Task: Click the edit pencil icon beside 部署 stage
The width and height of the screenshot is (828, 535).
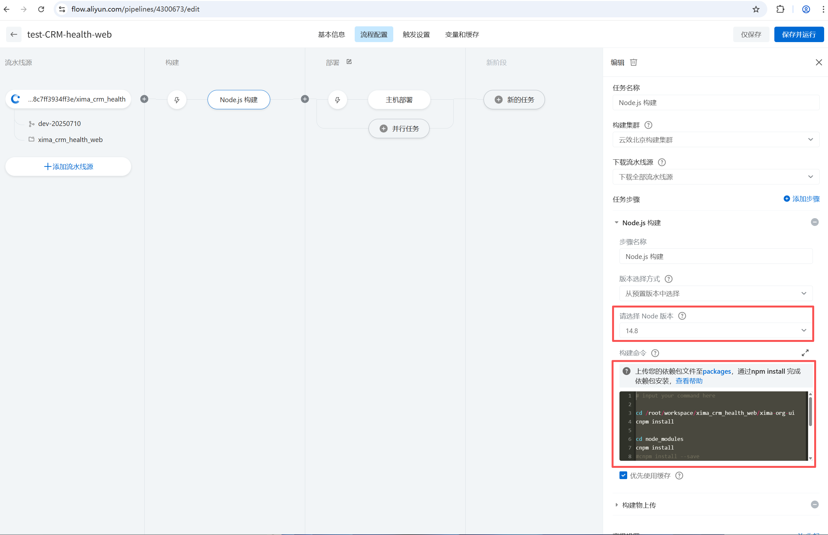Action: tap(349, 62)
